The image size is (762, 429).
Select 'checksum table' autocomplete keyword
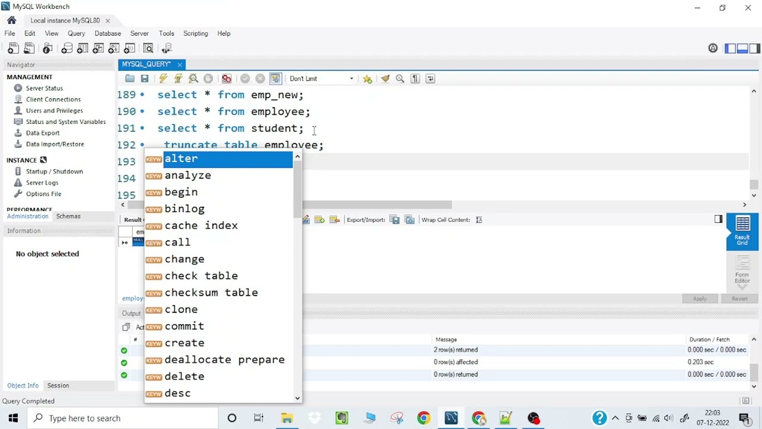(218, 293)
